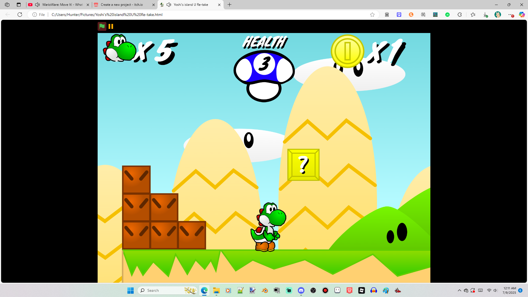Click the Yoshi head lives icon
Screen dimensions: 528x297
pyautogui.click(x=120, y=48)
